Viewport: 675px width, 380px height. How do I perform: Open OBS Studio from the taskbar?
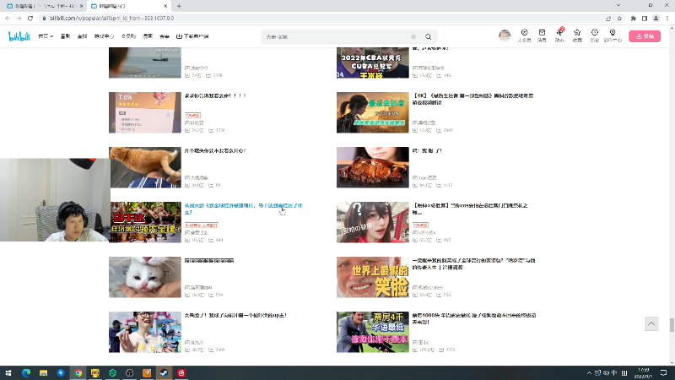tap(130, 372)
